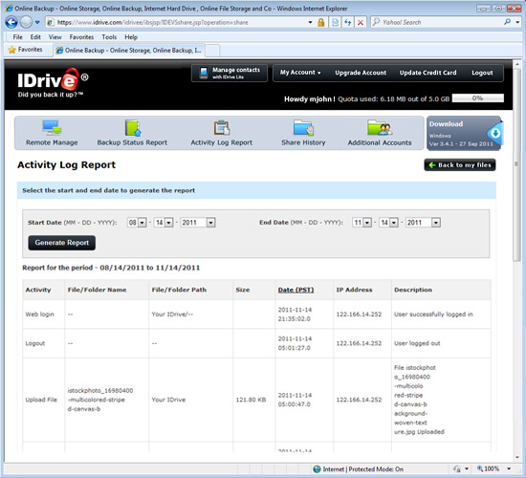The image size is (526, 478).
Task: Open the recent pages dropdown arrow
Action: click(x=37, y=23)
